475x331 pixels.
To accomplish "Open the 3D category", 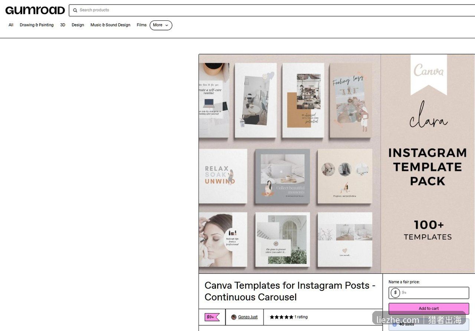I will [63, 25].
